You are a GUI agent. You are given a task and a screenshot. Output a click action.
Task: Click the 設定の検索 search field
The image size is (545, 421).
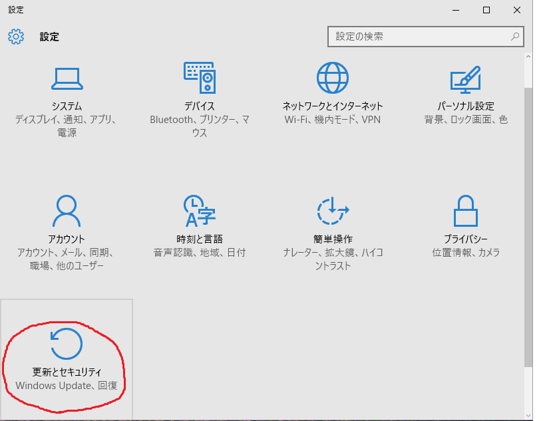425,37
